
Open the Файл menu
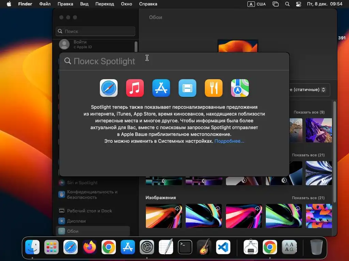coord(45,4)
